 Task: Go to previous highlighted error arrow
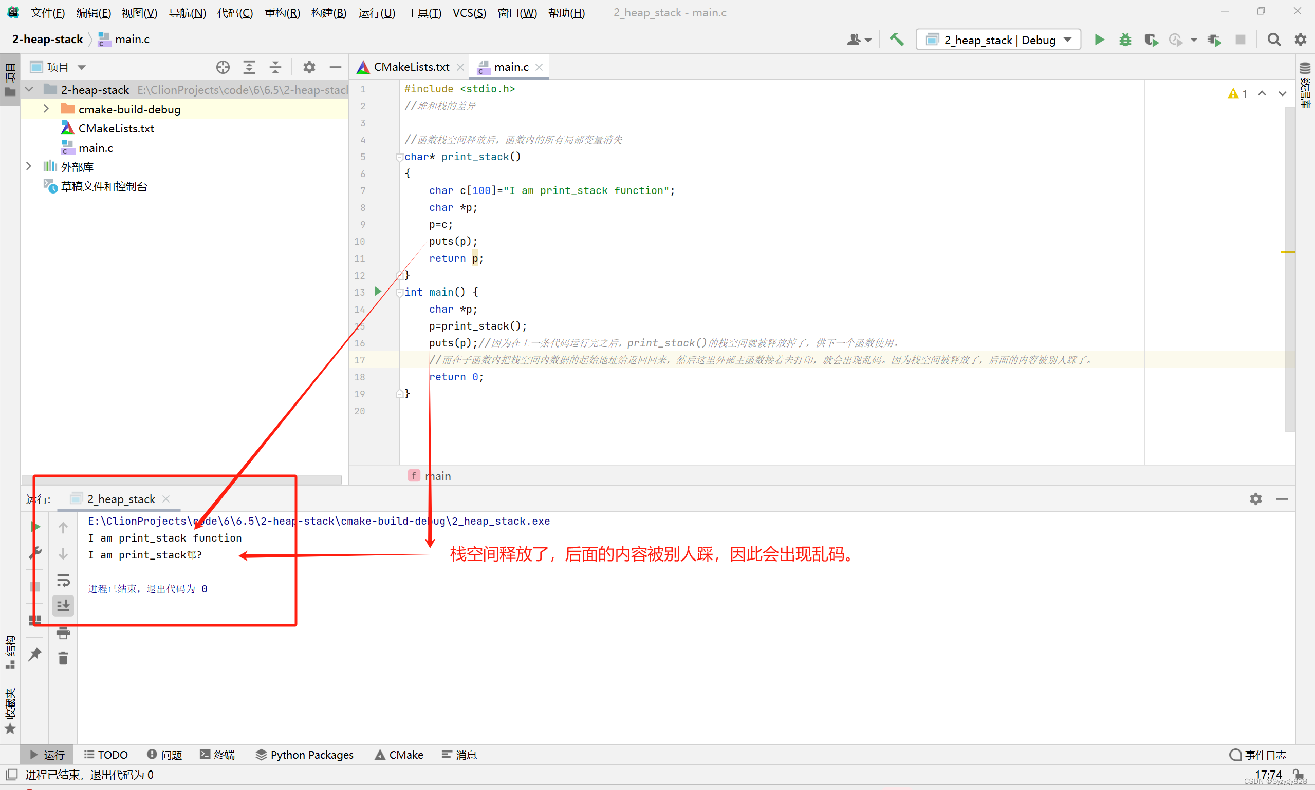(1262, 94)
